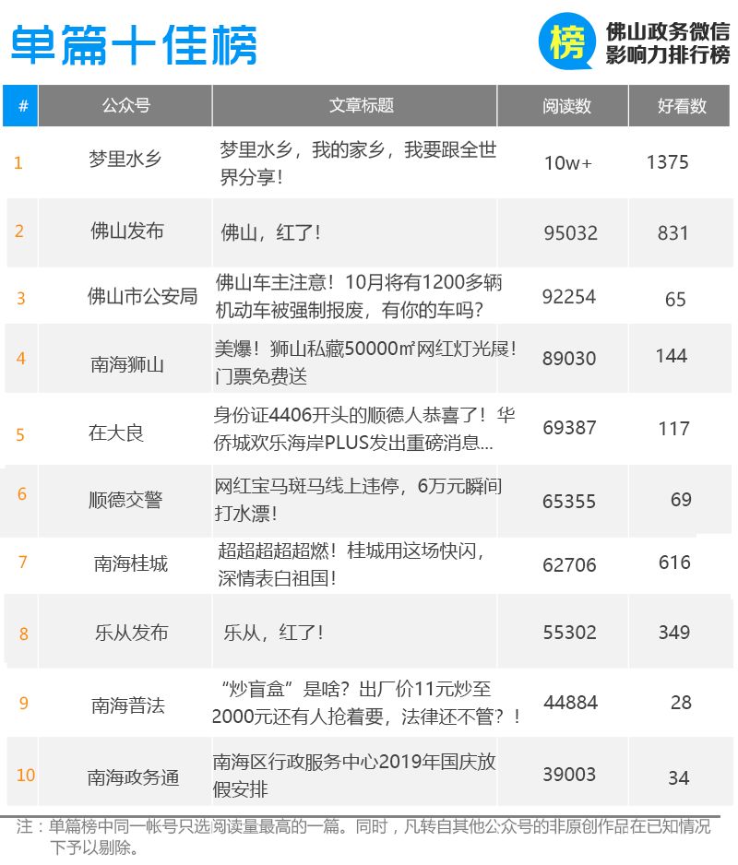
Task: Click the 好看数 column header
Action: (x=680, y=105)
